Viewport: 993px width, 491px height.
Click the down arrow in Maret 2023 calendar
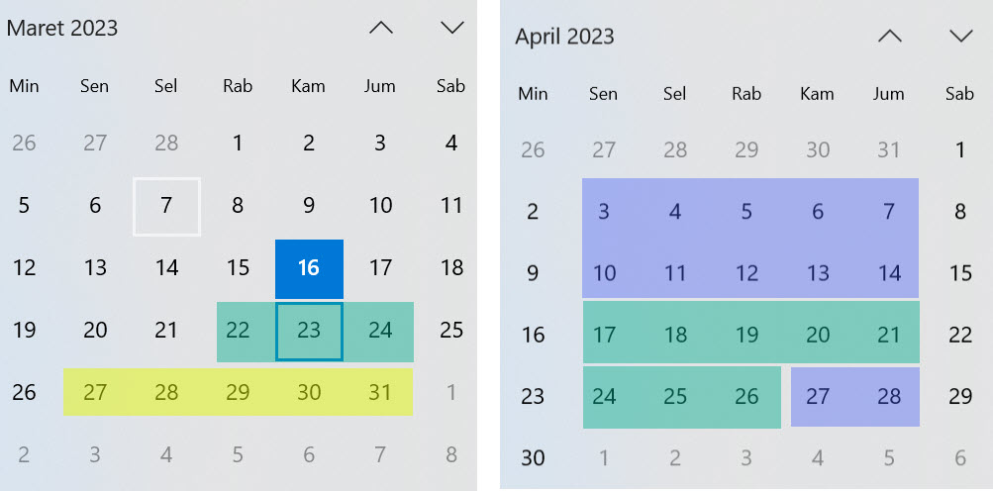452,29
